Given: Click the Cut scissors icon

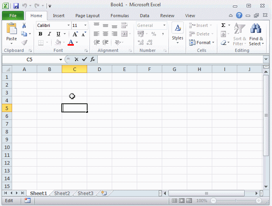Looking at the screenshot, I should (24, 25).
